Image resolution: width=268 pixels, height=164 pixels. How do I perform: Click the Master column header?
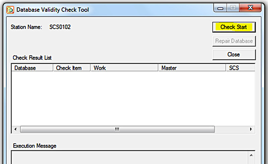[192, 68]
